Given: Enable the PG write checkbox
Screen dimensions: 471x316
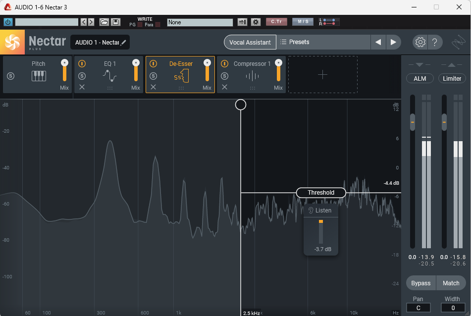Looking at the screenshot, I should (x=140, y=25).
